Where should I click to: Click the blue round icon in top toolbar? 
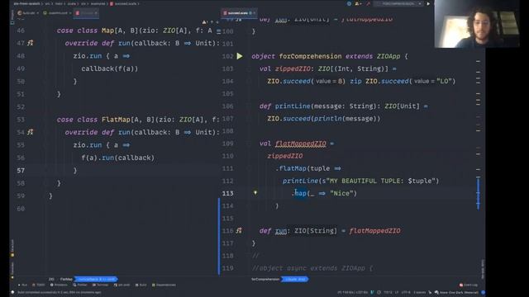coord(349,3)
